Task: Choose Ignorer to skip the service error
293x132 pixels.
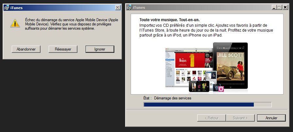Action: tap(100, 49)
